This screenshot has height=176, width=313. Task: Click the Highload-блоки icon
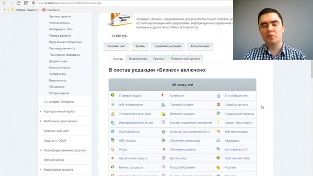[112, 132]
